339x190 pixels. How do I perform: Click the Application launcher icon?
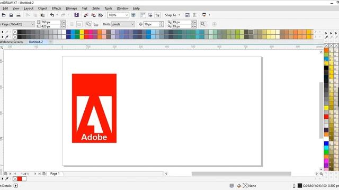[204, 15]
